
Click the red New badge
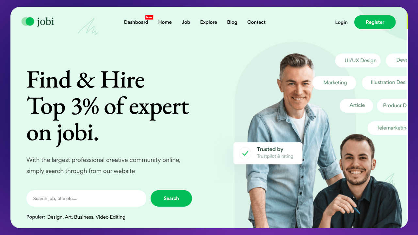pos(149,17)
